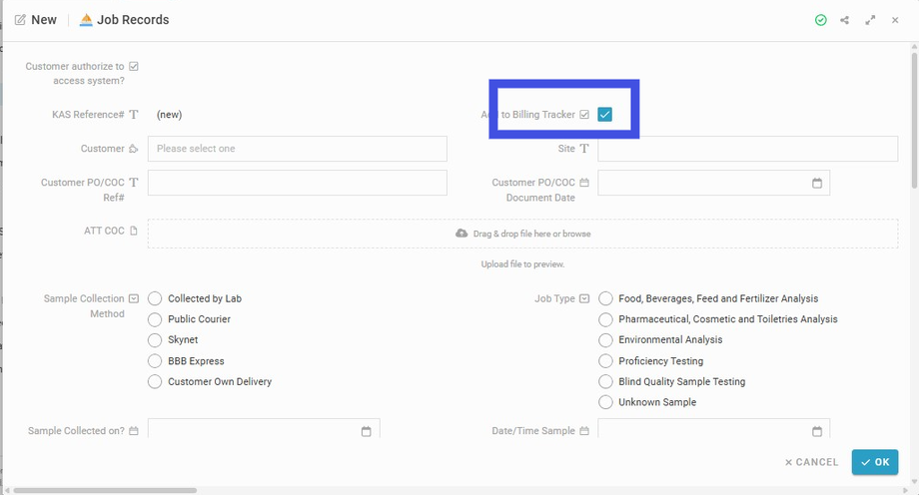Choose Customer Own Delivery option

[x=155, y=382]
